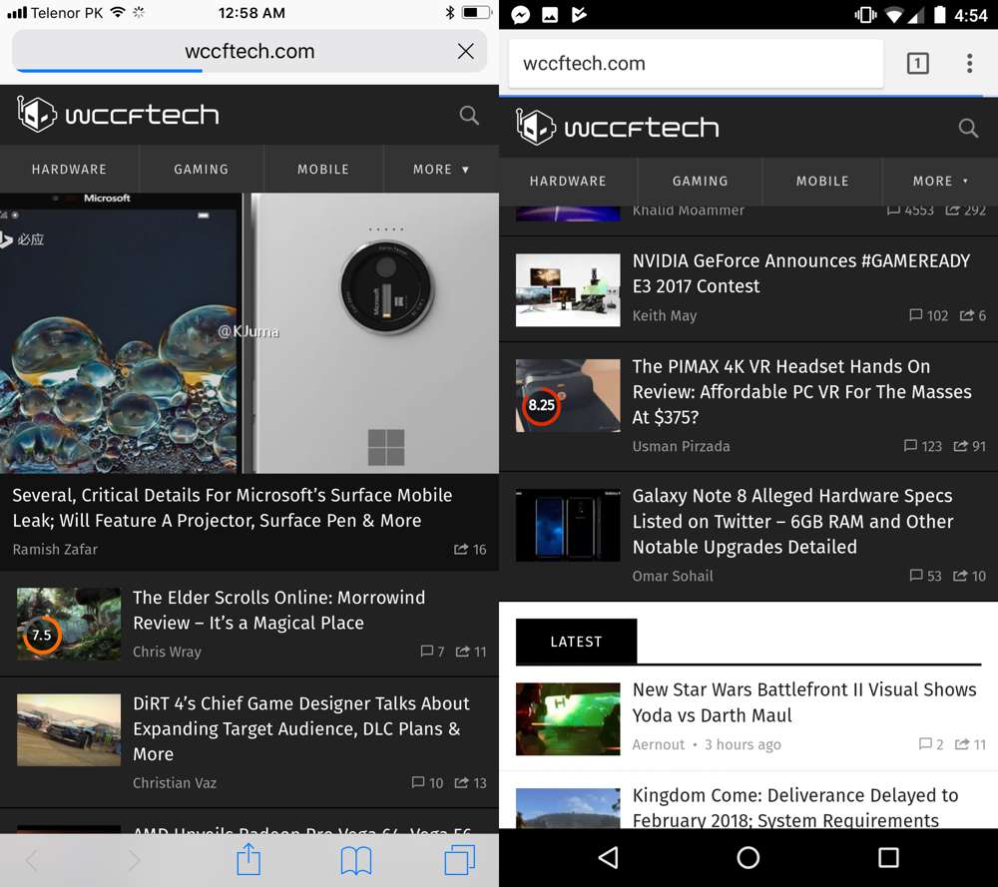Stop page loading with Safari X button
998x887 pixels.
tap(465, 52)
